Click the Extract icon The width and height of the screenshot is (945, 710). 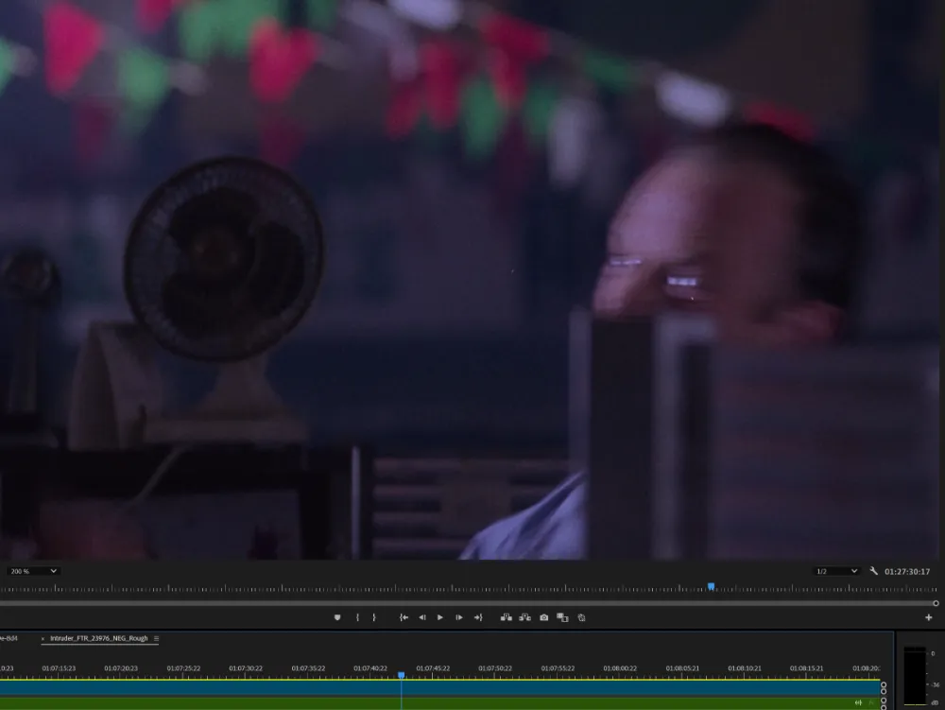point(525,617)
